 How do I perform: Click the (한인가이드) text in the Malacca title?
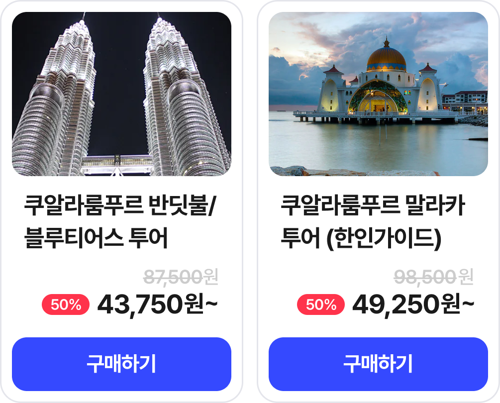tap(383, 238)
